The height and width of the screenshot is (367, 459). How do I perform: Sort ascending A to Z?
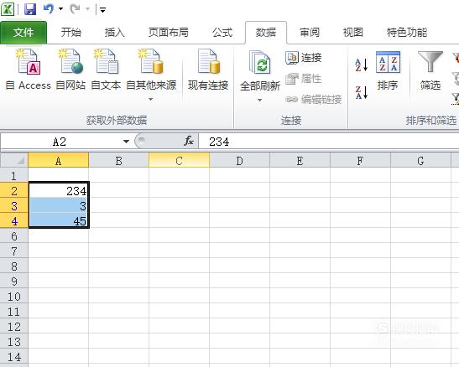[x=361, y=65]
